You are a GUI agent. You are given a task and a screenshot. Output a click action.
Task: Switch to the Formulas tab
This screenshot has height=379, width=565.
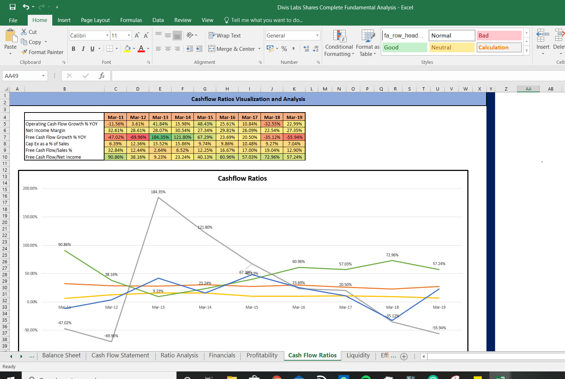point(131,20)
